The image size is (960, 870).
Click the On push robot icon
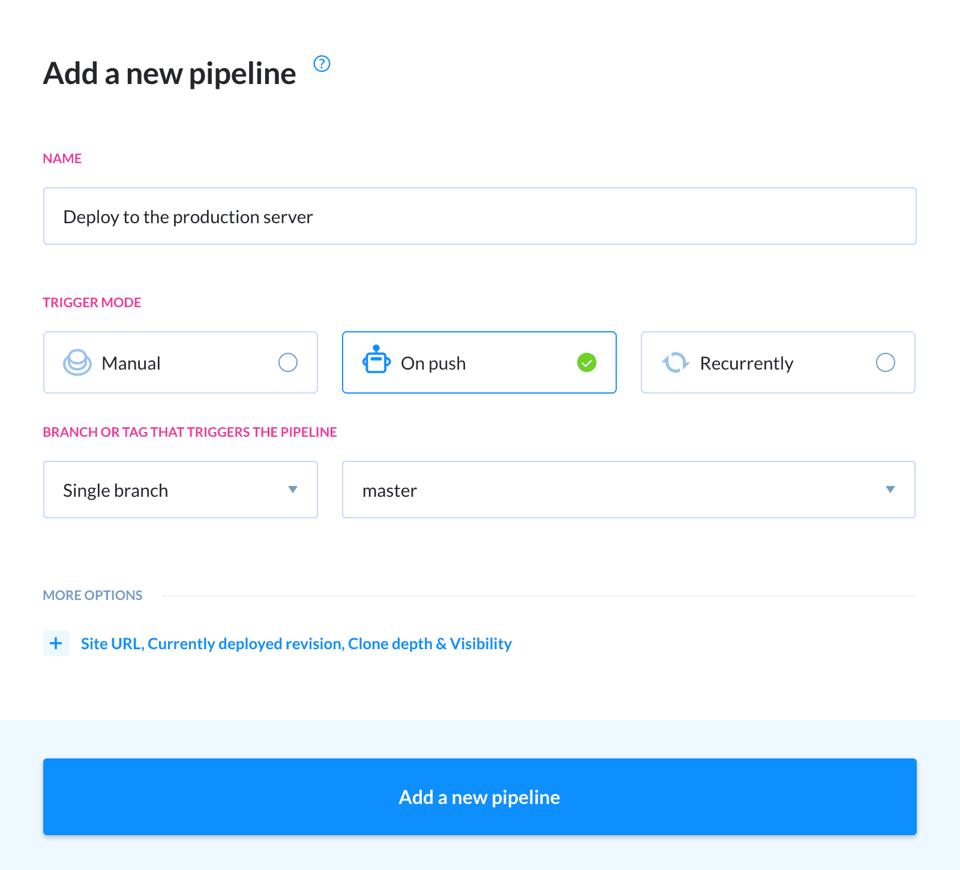pos(376,359)
